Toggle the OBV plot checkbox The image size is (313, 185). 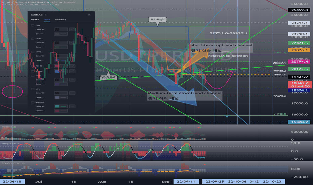[x=33, y=25]
